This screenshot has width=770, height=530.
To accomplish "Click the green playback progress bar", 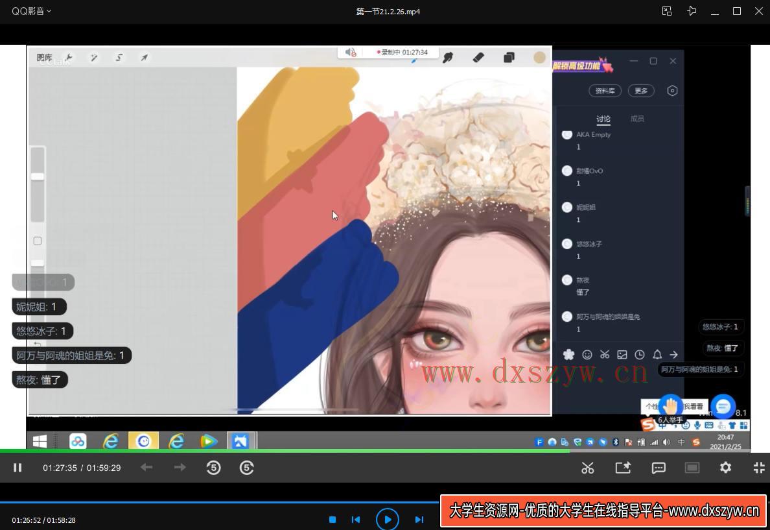I will pyautogui.click(x=385, y=450).
